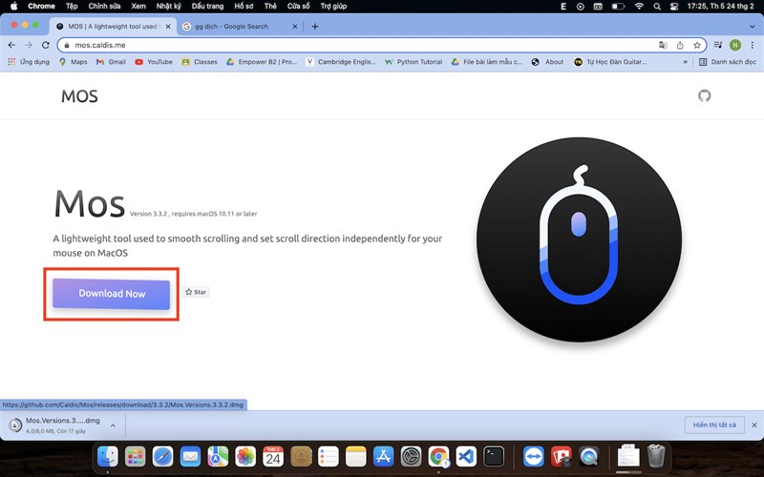Screen dimensions: 764x477
Task: Click the Wi-Fi icon in menu bar
Action: [x=639, y=7]
